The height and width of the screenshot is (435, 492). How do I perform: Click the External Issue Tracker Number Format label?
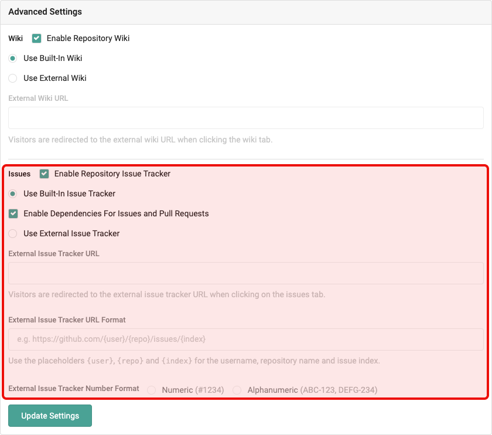coord(74,388)
